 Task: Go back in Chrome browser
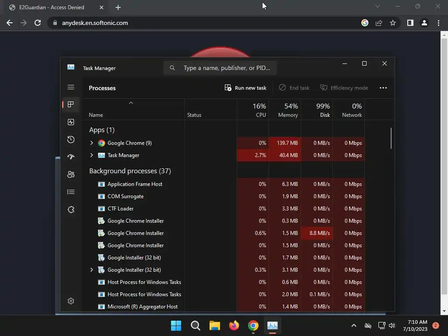pos(10,23)
